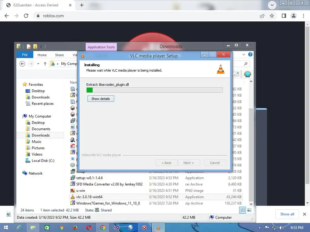
Task: Open recent locations dropdown in Explorer
Action: click(x=38, y=64)
